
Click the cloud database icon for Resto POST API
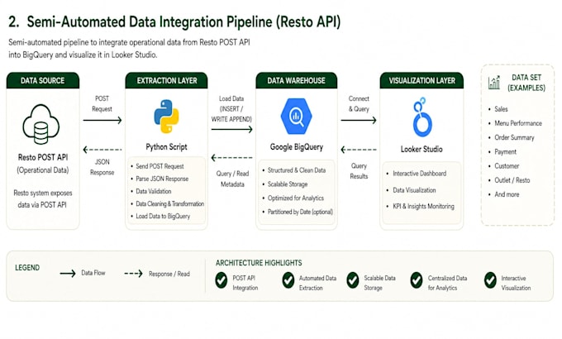(x=40, y=124)
